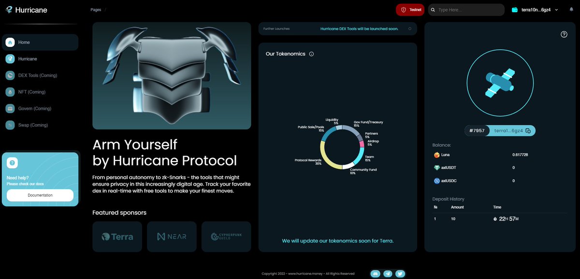
Task: Click the shield icon in Testnet badge
Action: [404, 10]
